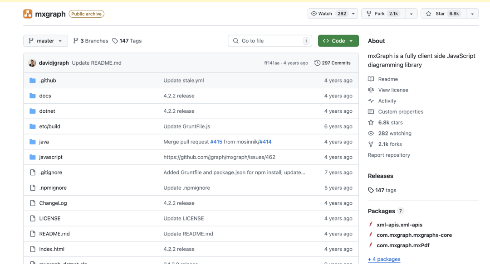Open the LICENSE file
This screenshot has height=264, width=490.
[50, 218]
